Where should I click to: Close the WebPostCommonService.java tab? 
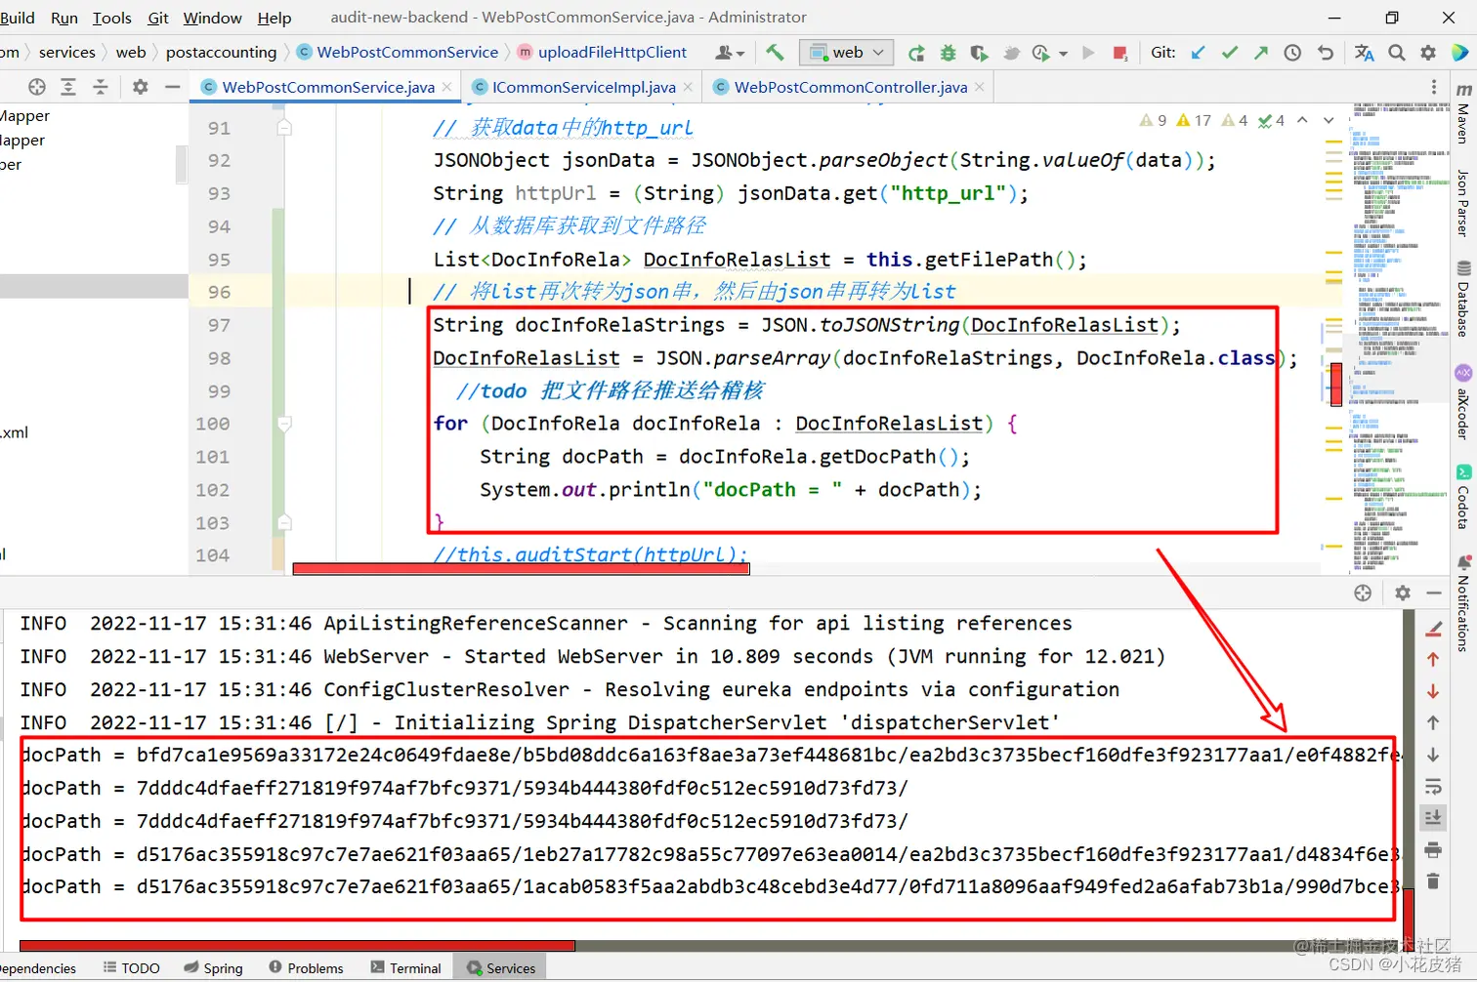446,87
